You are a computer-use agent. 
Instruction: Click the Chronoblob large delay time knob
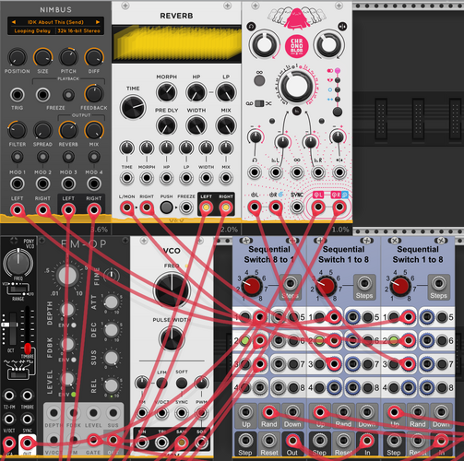(296, 86)
